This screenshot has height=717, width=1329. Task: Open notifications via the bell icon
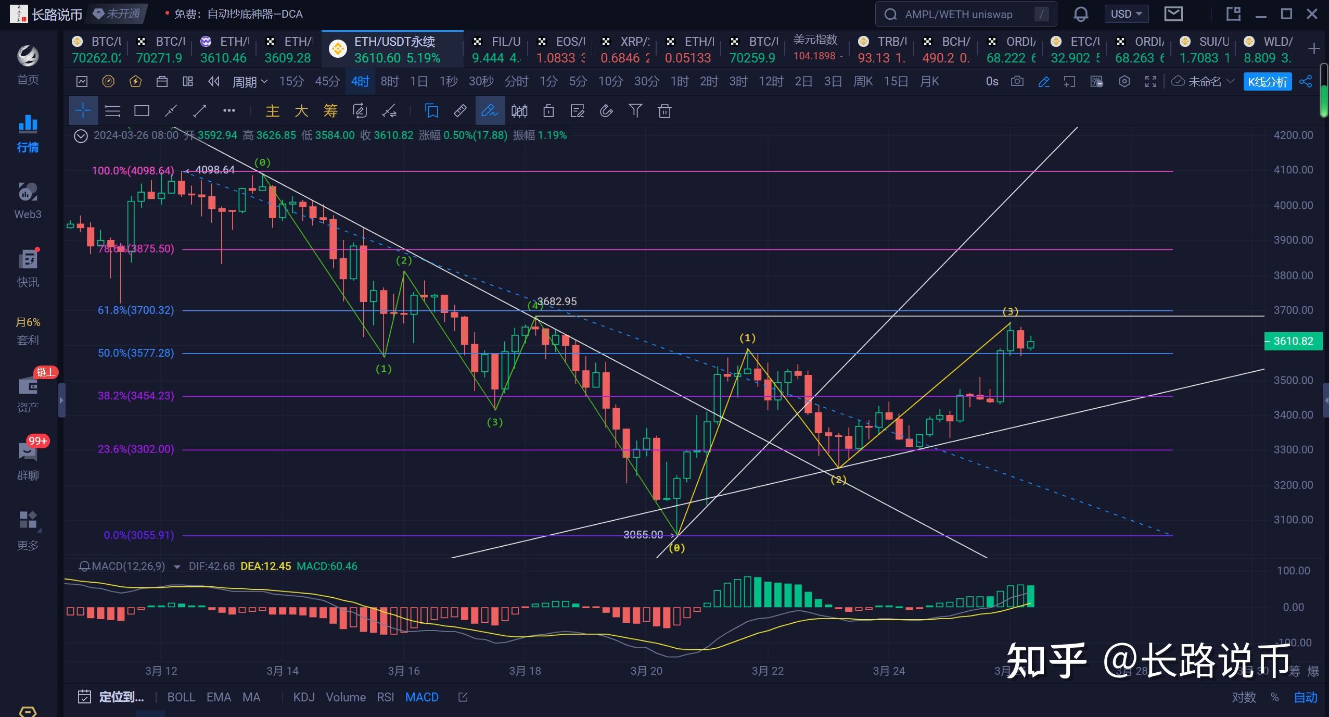(1081, 14)
